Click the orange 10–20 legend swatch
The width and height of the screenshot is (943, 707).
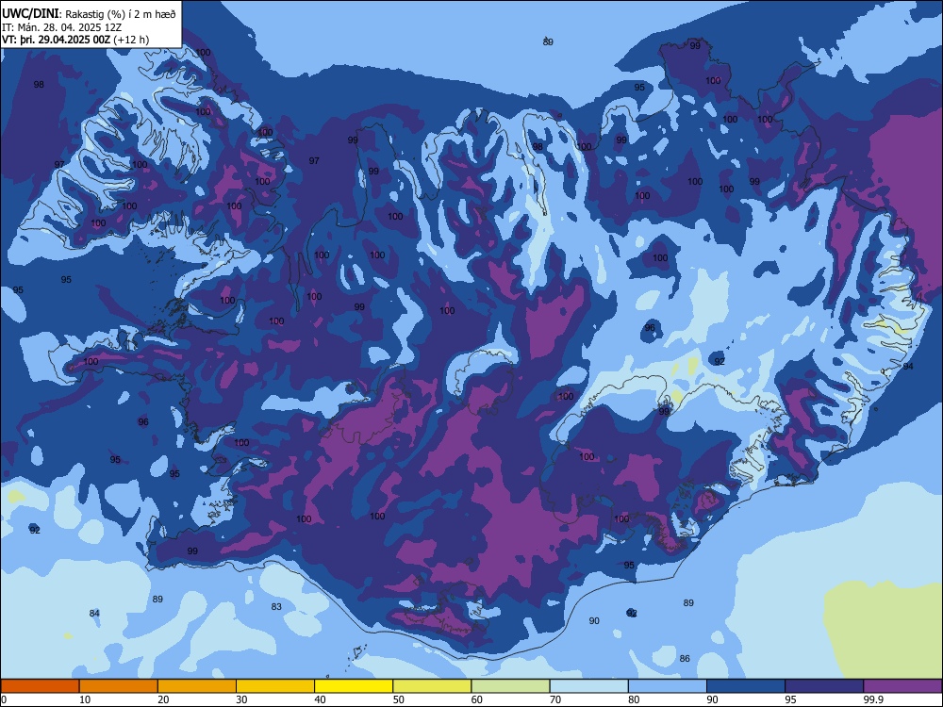click(x=119, y=686)
